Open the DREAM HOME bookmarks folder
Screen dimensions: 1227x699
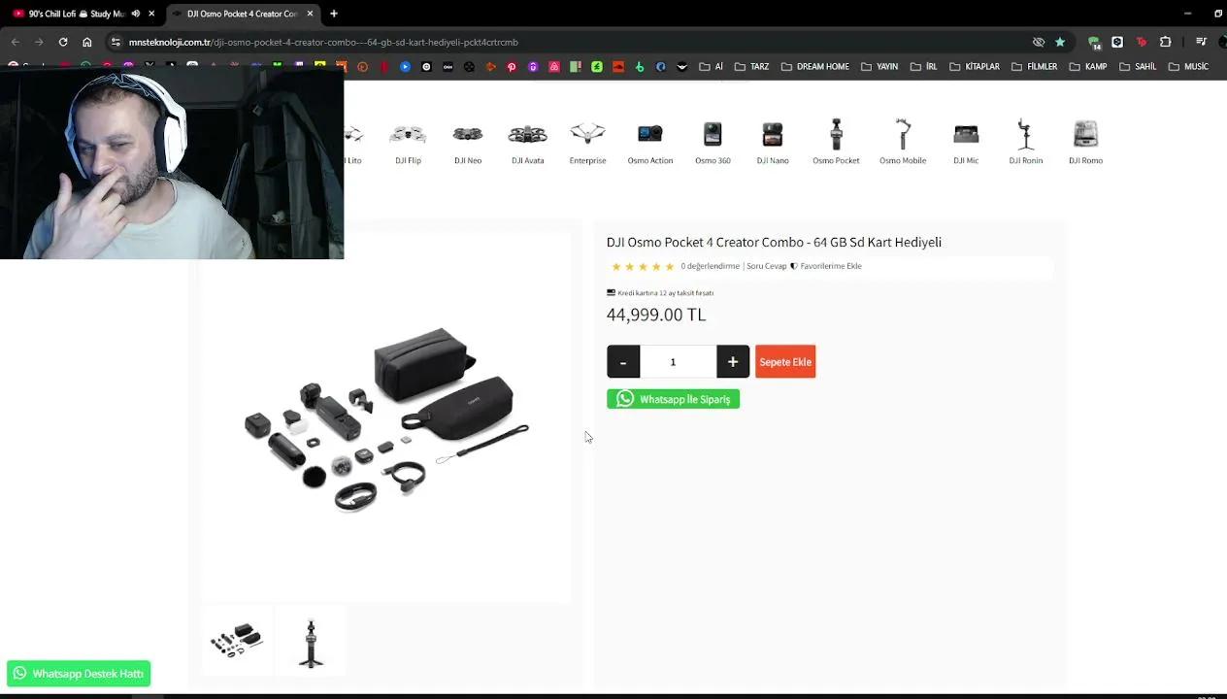click(x=815, y=67)
